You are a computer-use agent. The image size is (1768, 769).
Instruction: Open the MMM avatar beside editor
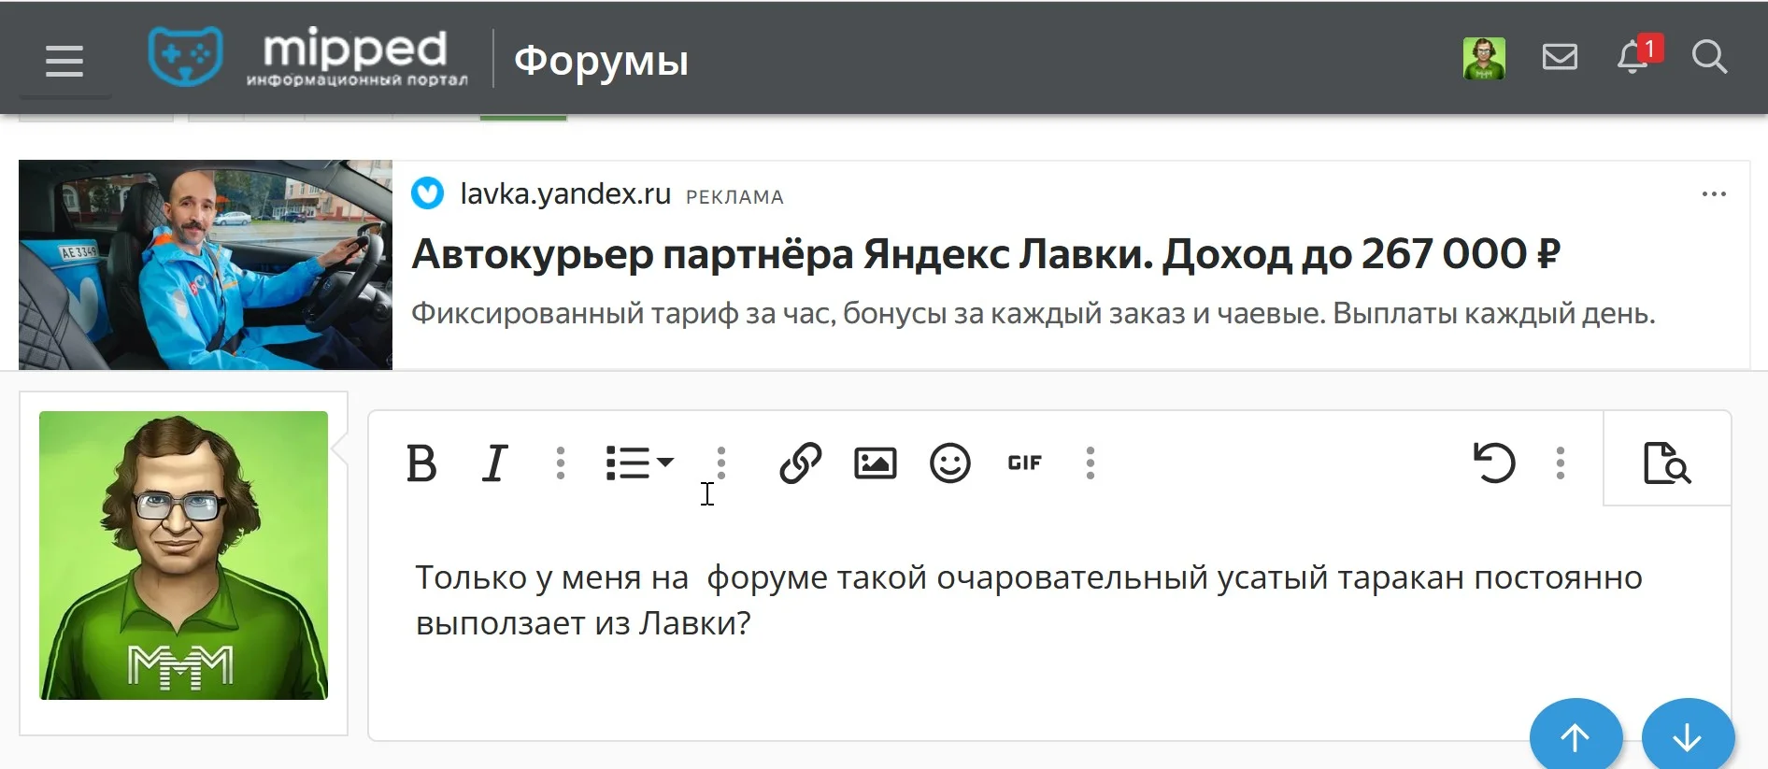coord(183,555)
